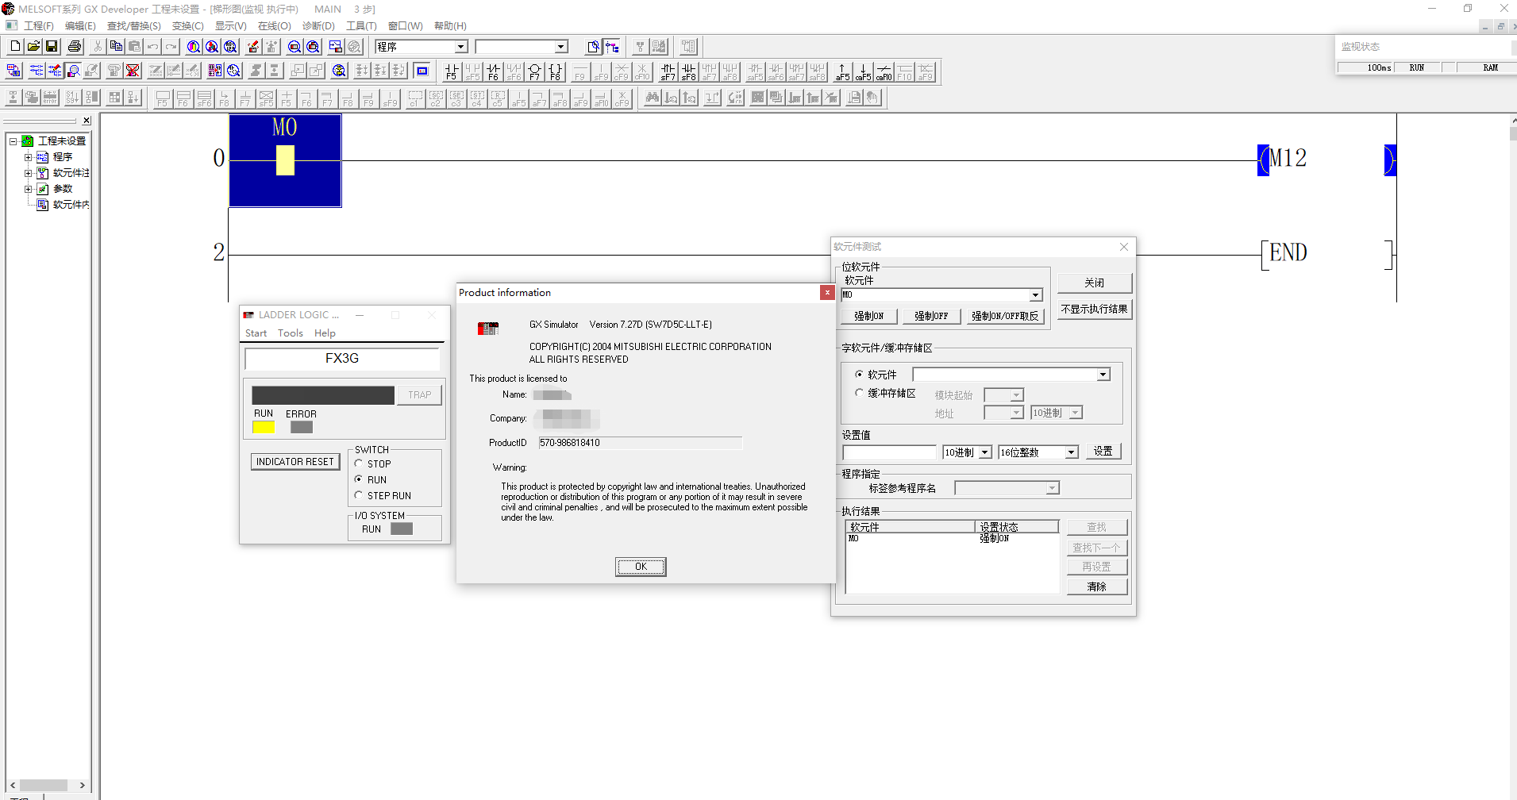Insert normally closed contact F6
Image resolution: width=1517 pixels, height=800 pixels.
pos(493,72)
